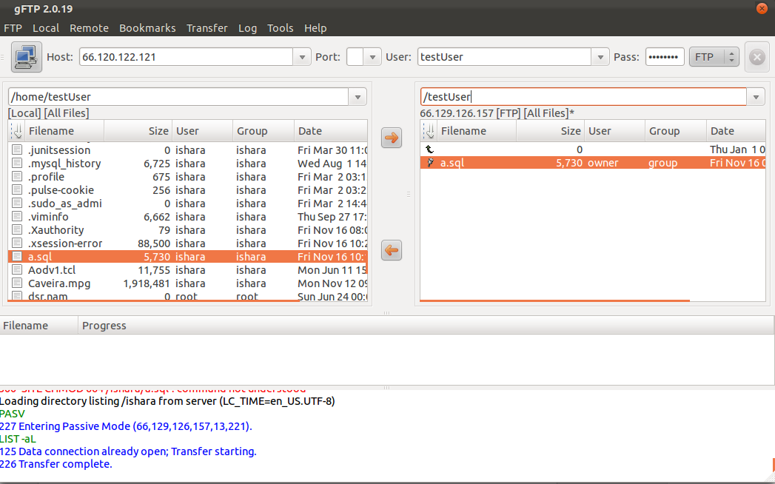This screenshot has height=484, width=775.
Task: Click file icon beside .mysql_history
Action: pyautogui.click(x=17, y=163)
